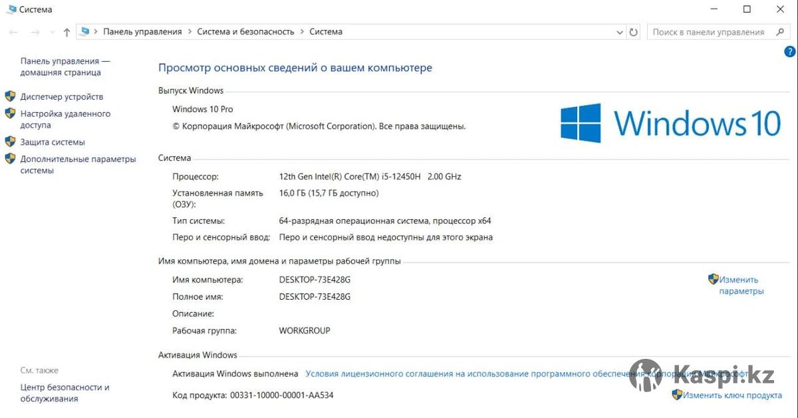
Task: Click the magnifier icon in the search box
Action: [779, 32]
